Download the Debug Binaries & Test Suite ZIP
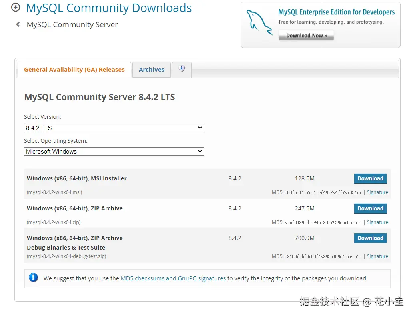This screenshot has width=413, height=316. (370, 238)
